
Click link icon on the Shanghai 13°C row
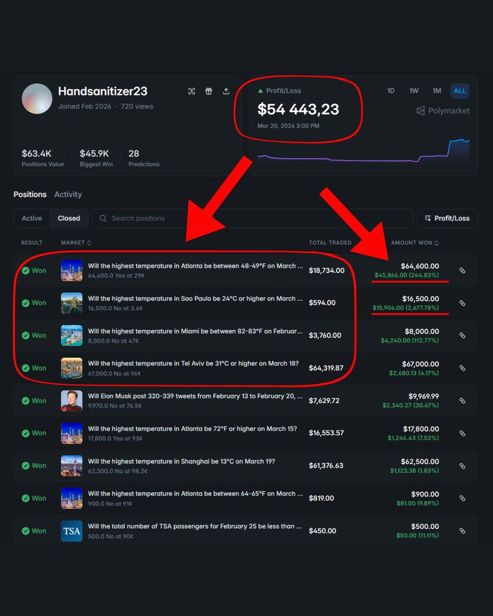(462, 466)
